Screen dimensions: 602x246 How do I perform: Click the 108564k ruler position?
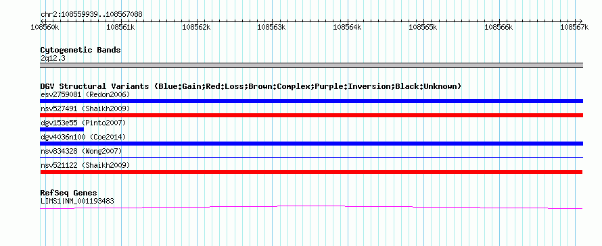coord(348,27)
